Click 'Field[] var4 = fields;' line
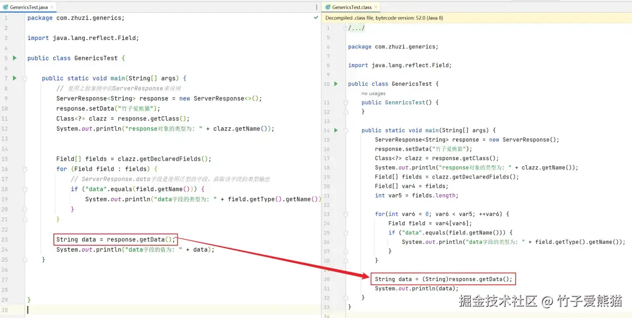The width and height of the screenshot is (632, 318). click(411, 186)
